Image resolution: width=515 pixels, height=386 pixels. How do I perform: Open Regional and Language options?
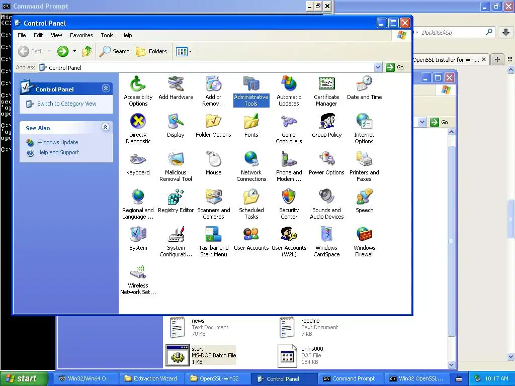coord(138,205)
